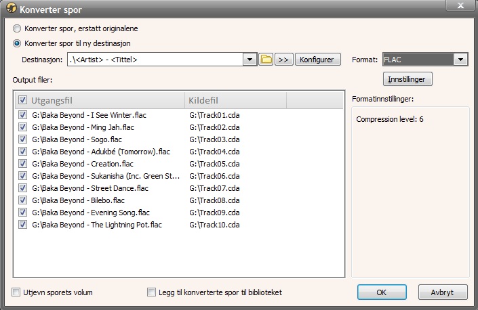Enable the 'Utjevn sporets volum' checkbox
This screenshot has width=478, height=310.
click(x=16, y=292)
